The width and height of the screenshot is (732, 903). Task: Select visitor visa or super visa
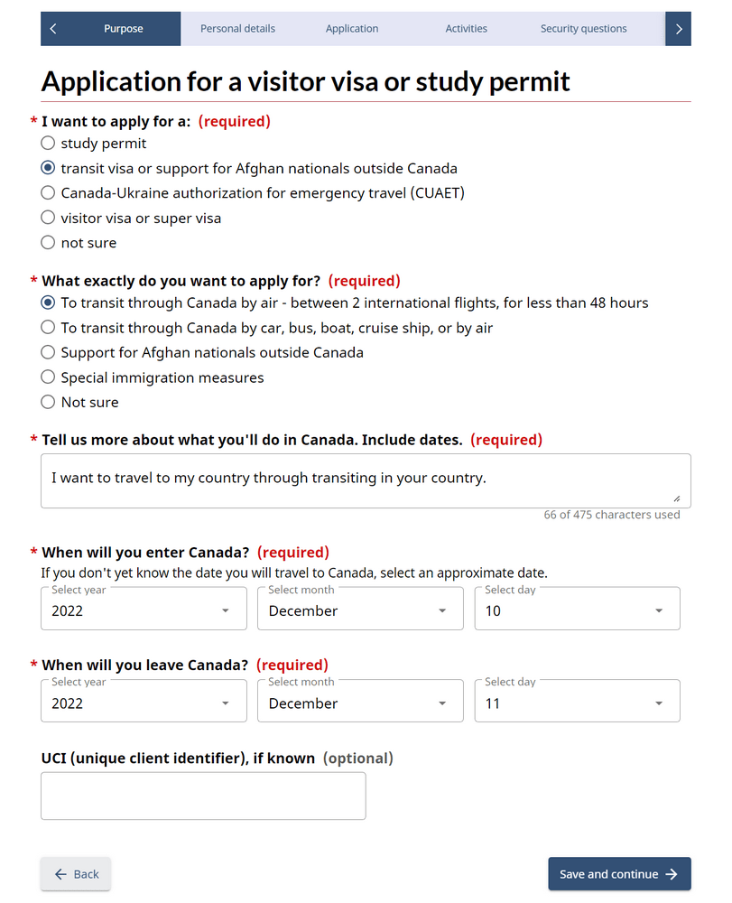48,219
